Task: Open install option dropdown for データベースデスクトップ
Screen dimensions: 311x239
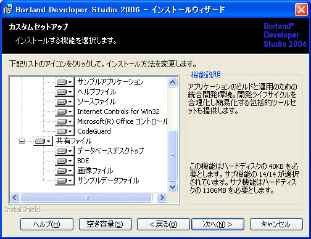Action: pos(64,151)
